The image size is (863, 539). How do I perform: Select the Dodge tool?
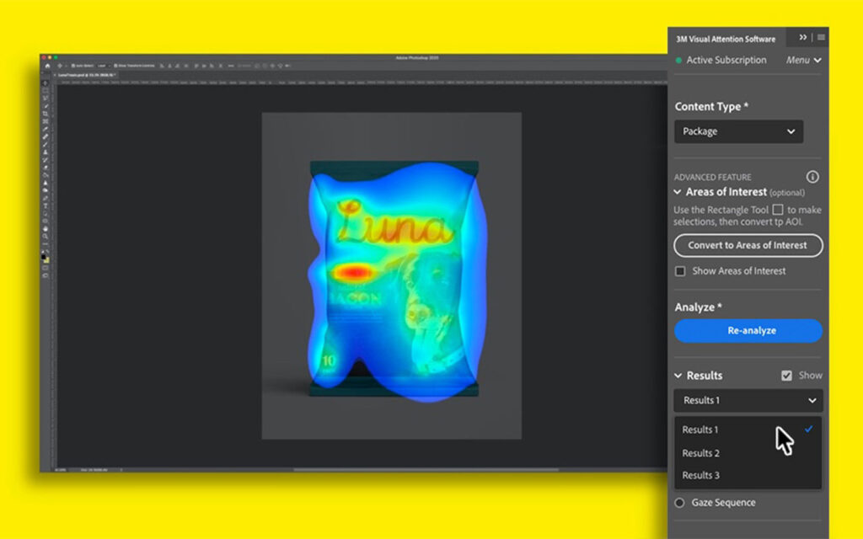(46, 189)
